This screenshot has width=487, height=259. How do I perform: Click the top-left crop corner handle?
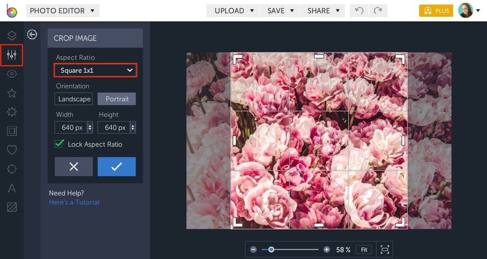click(238, 59)
